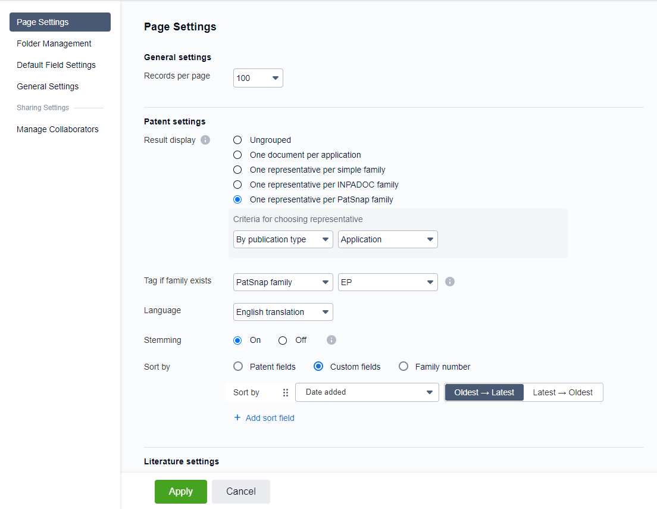Go to Manage Collaborators section
This screenshot has height=509, width=657.
[58, 129]
